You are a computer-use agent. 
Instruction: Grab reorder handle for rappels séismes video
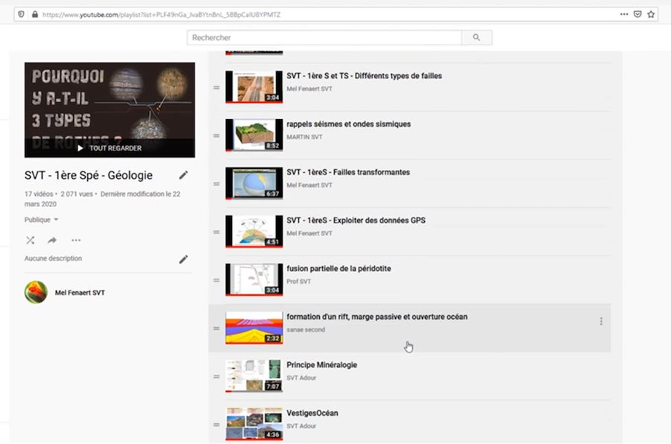tap(216, 136)
